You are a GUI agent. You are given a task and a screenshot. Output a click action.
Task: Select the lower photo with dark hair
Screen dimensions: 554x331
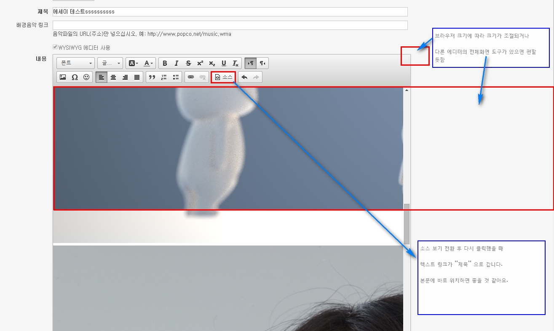pos(228,288)
